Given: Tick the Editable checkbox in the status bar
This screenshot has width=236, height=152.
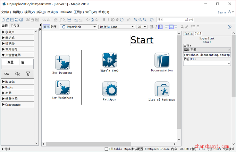Looking at the screenshot, I should pyautogui.click(x=107, y=149).
